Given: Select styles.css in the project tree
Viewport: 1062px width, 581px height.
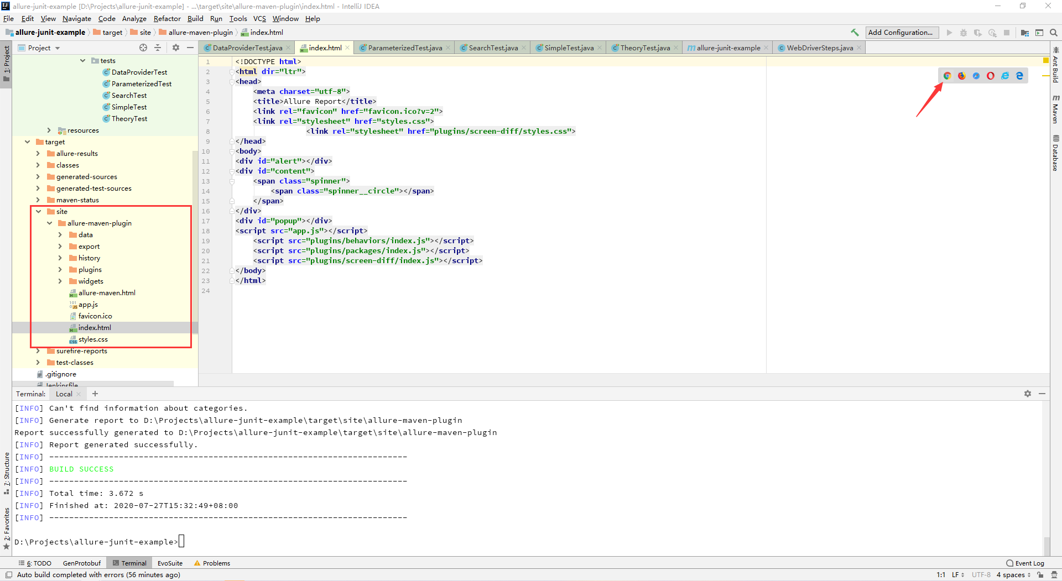Looking at the screenshot, I should coord(93,339).
